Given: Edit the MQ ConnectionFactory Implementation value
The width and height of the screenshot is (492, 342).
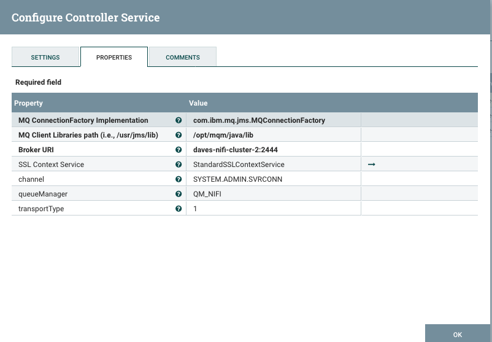Looking at the screenshot, I should point(274,120).
